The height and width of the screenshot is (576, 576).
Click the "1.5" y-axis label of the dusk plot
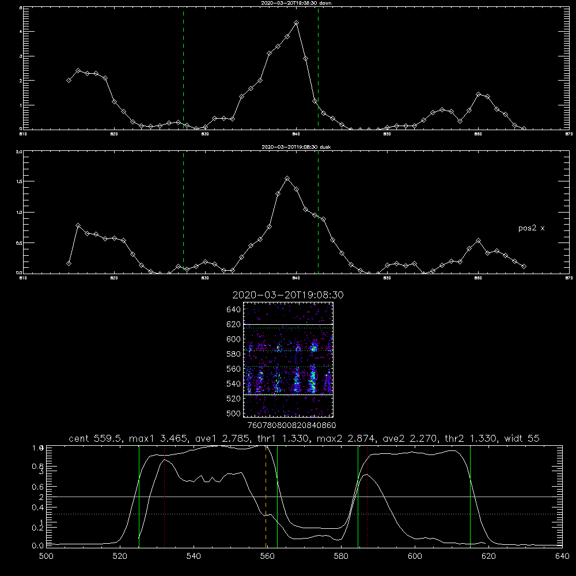point(19,181)
